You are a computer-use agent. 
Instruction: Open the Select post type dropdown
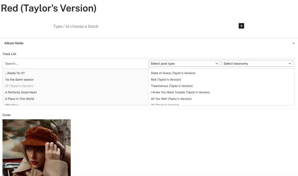[185, 64]
